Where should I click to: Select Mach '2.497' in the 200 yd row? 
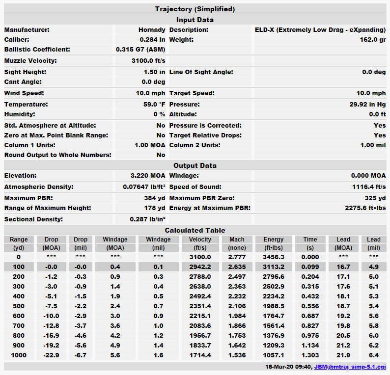coord(237,277)
